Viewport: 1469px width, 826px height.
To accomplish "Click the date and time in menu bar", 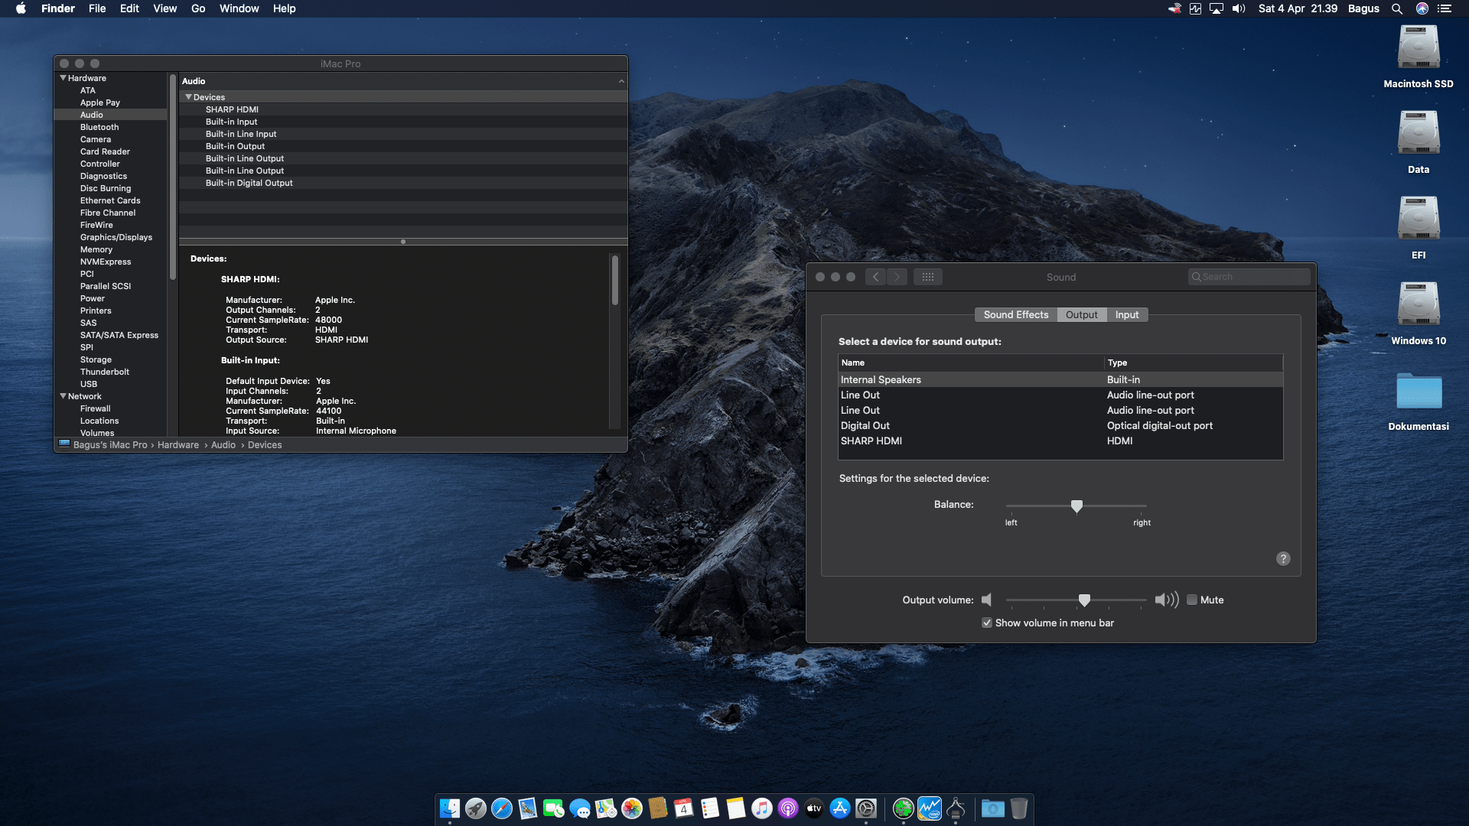I will pyautogui.click(x=1298, y=8).
